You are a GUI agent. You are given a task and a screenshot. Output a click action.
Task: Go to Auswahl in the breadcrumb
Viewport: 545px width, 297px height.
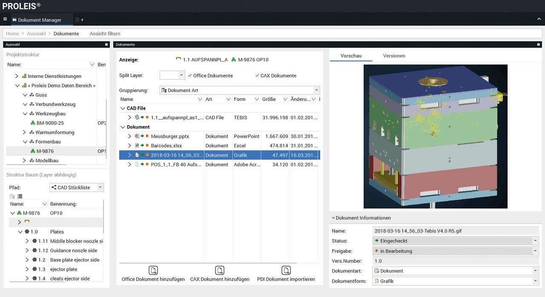click(x=36, y=34)
